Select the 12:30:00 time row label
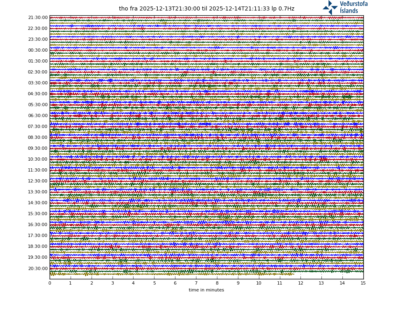Image resolution: width=413 pixels, height=310 pixels. 38,181
